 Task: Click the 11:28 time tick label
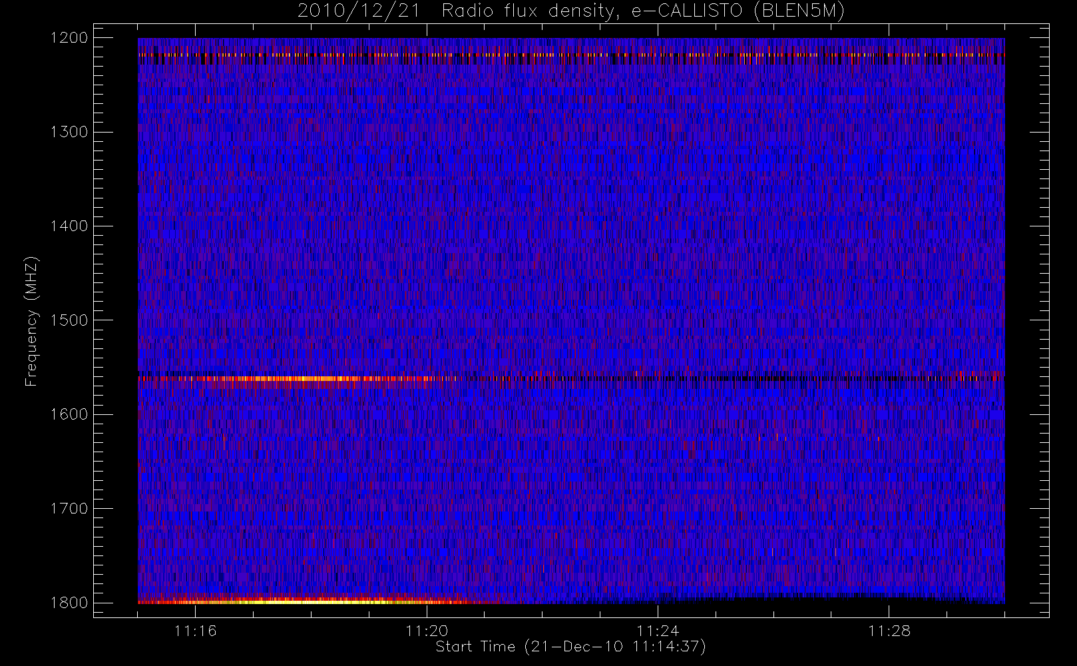coord(889,631)
